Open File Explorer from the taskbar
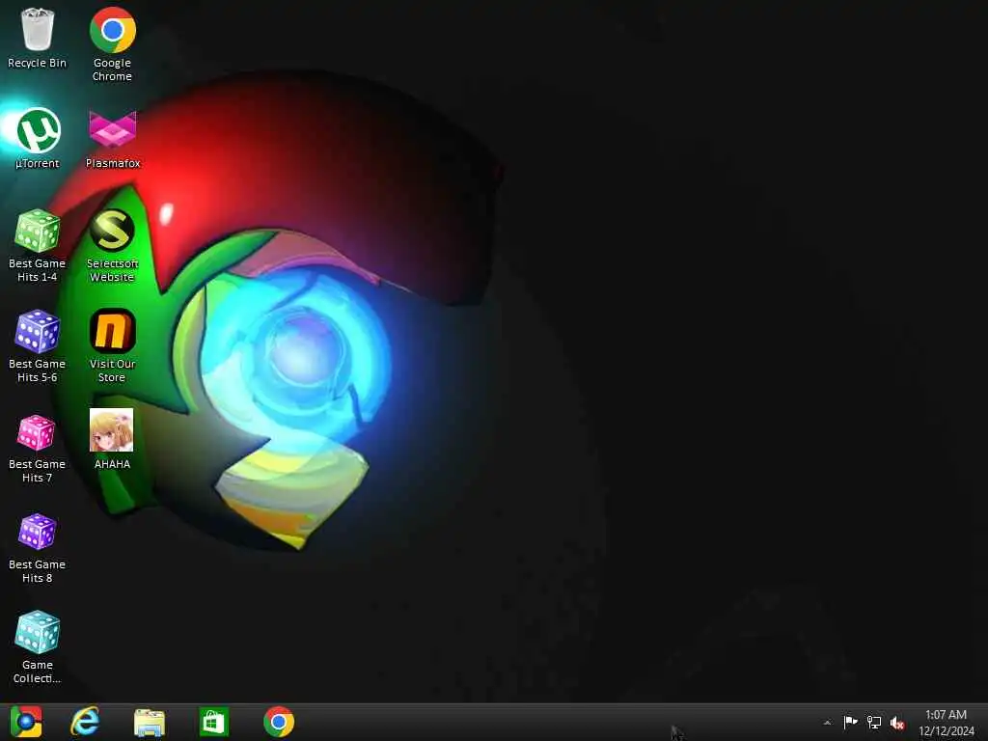Viewport: 988px width, 741px height. click(x=150, y=722)
